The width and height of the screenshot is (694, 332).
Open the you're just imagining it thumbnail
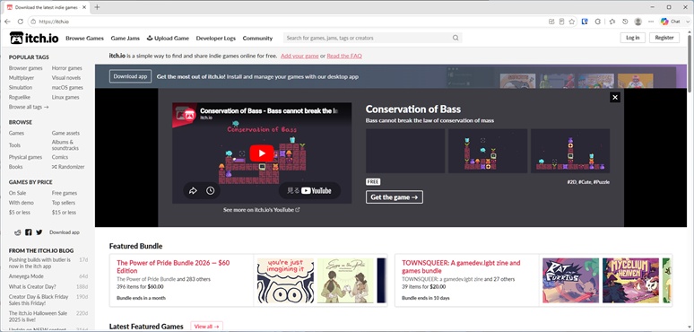pyautogui.click(x=285, y=281)
